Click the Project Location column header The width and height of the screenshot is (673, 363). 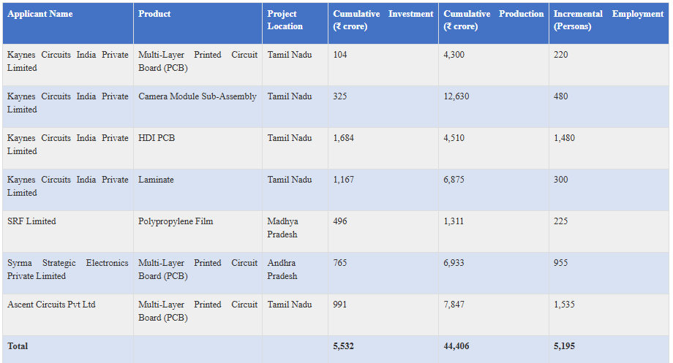click(285, 20)
